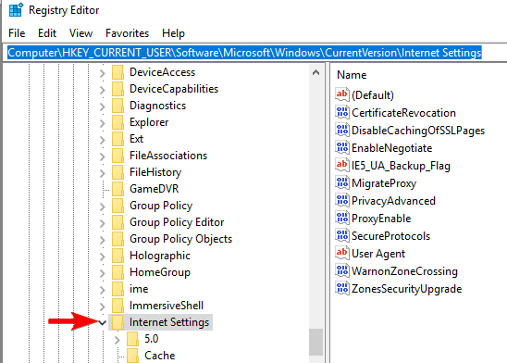Select the WarnonZoneCrossing value name

click(x=405, y=271)
